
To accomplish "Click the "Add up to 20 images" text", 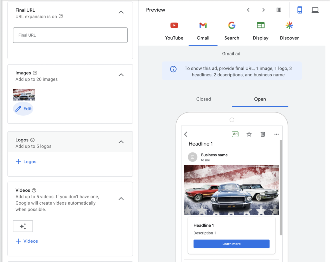I will pos(37,79).
